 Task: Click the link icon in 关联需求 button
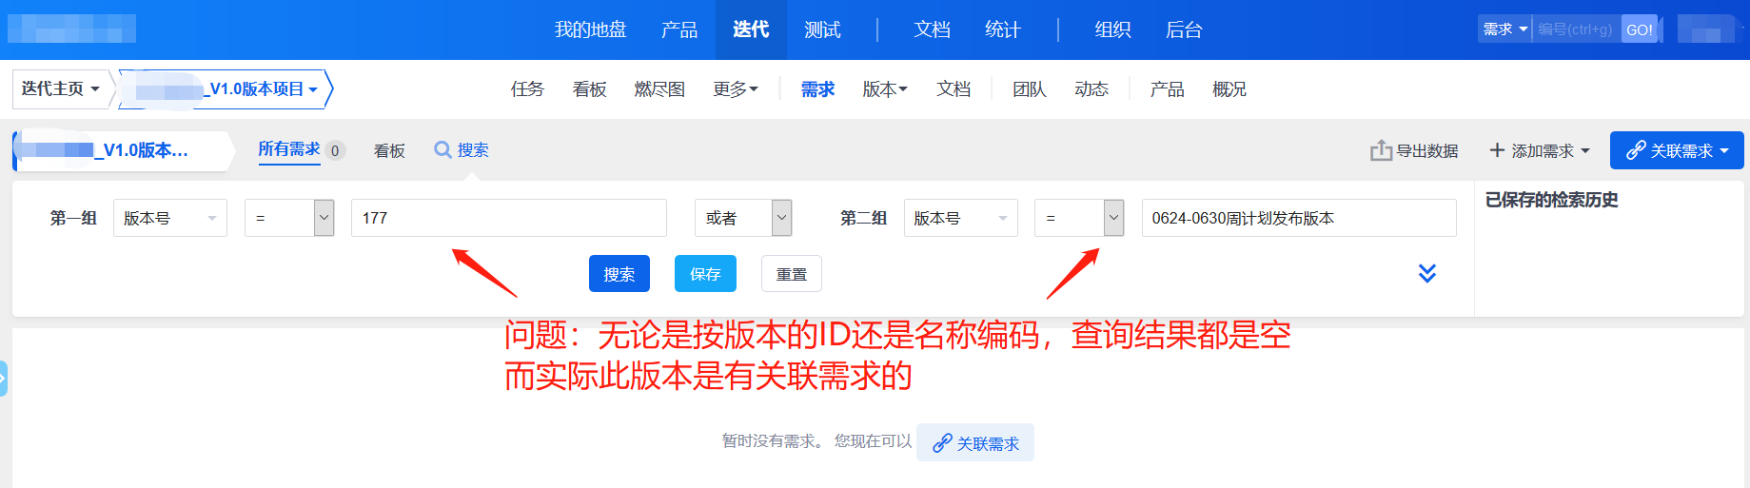click(1636, 150)
